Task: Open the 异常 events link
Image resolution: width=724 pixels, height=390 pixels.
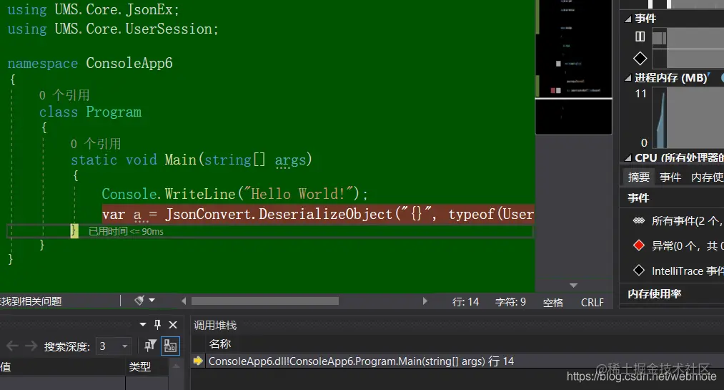Action: pos(688,246)
